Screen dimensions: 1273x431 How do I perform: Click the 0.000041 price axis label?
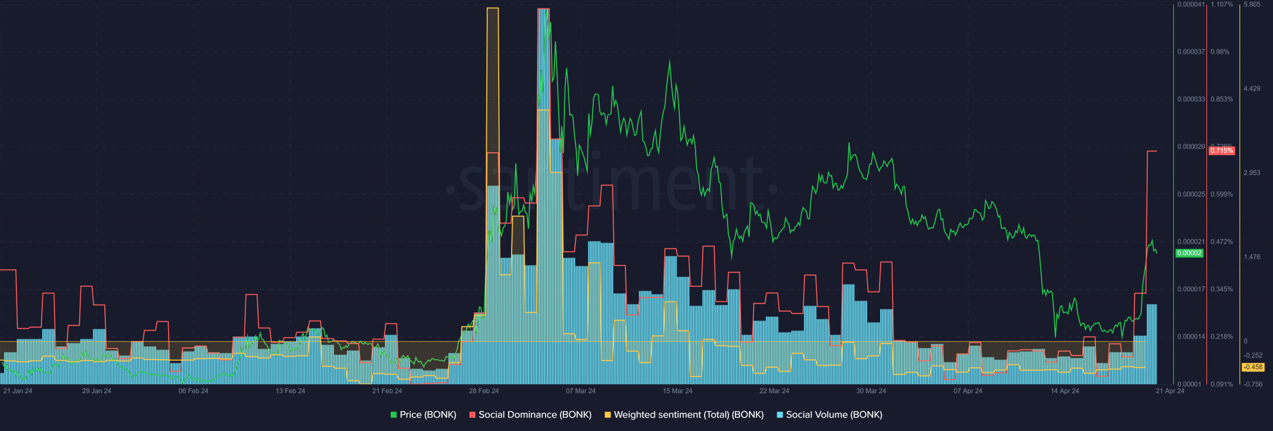(1191, 4)
